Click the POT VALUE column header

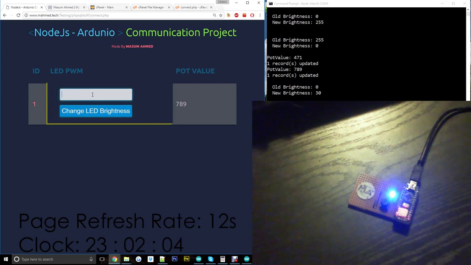click(x=195, y=71)
